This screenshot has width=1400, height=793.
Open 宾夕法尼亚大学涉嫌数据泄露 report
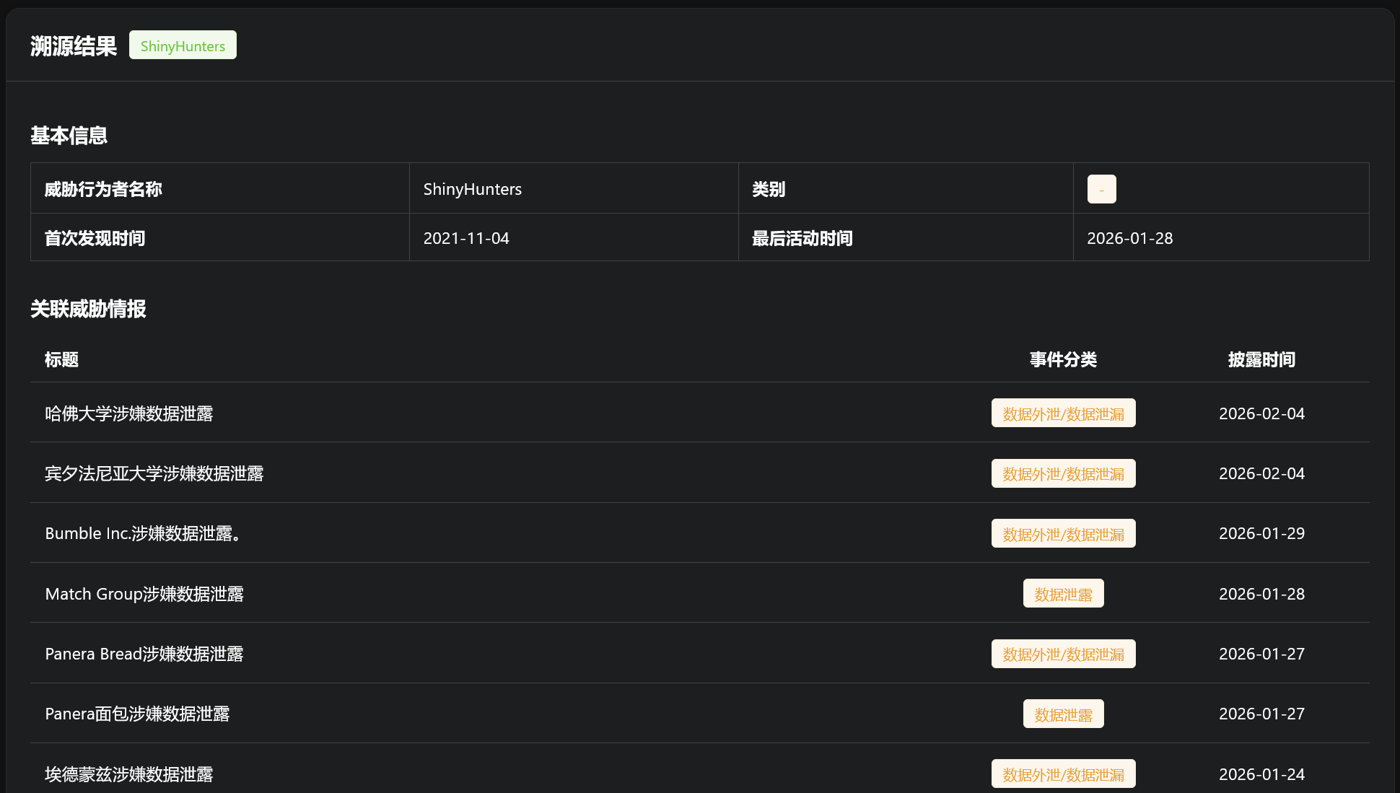click(154, 473)
